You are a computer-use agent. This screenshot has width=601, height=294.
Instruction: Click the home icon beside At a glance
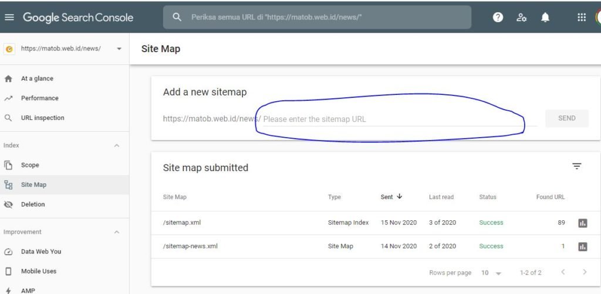pos(8,78)
